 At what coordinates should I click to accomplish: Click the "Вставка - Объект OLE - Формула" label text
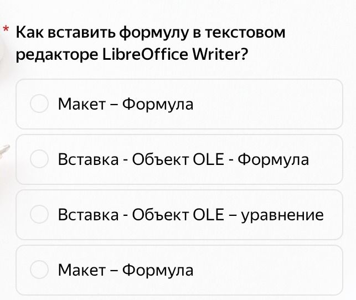[183, 159]
